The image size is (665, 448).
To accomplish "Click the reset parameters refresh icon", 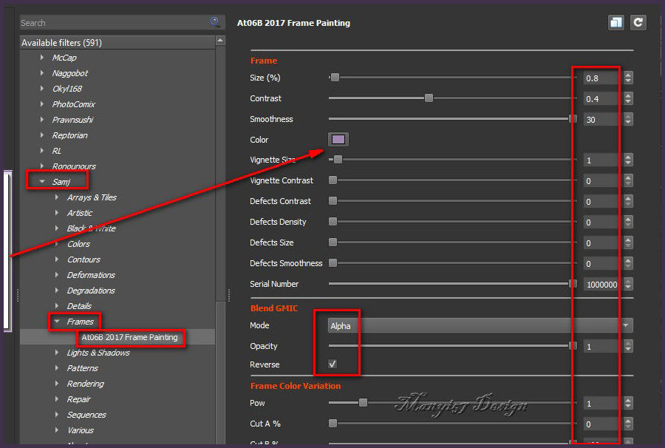I will click(x=638, y=22).
